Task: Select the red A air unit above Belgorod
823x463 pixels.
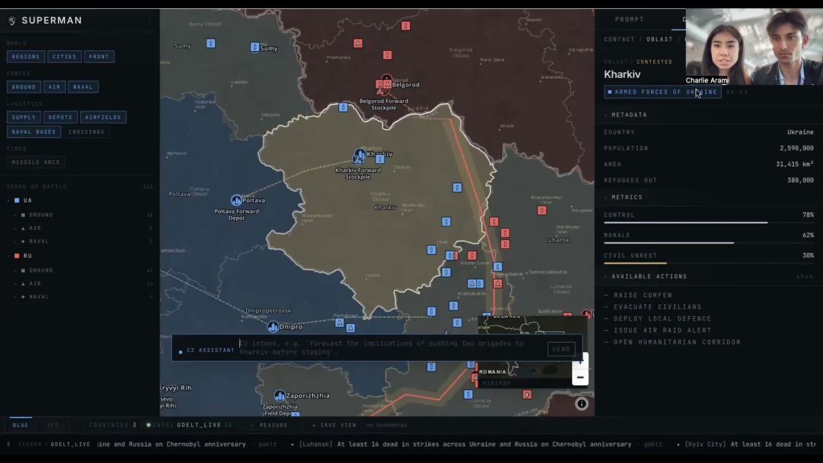Action: [x=357, y=43]
